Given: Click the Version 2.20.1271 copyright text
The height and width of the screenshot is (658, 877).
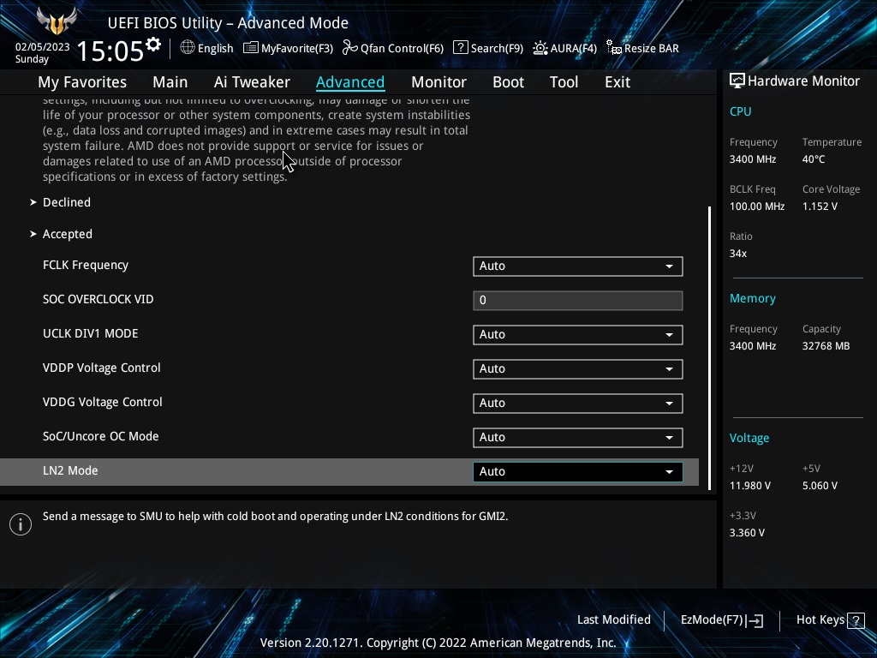Looking at the screenshot, I should click(x=438, y=643).
